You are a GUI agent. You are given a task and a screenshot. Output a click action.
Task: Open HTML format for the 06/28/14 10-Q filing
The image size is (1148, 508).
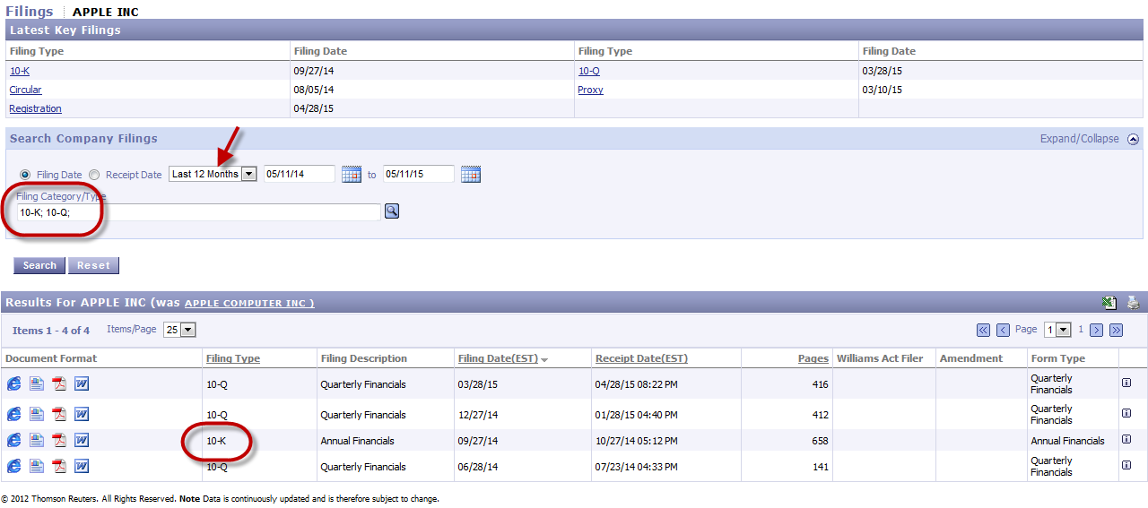tap(13, 466)
